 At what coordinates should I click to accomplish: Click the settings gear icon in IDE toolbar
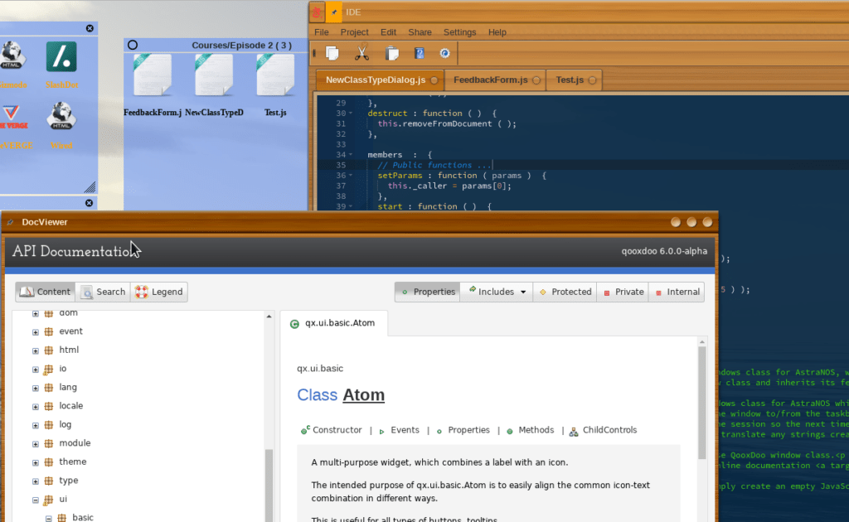tap(445, 52)
